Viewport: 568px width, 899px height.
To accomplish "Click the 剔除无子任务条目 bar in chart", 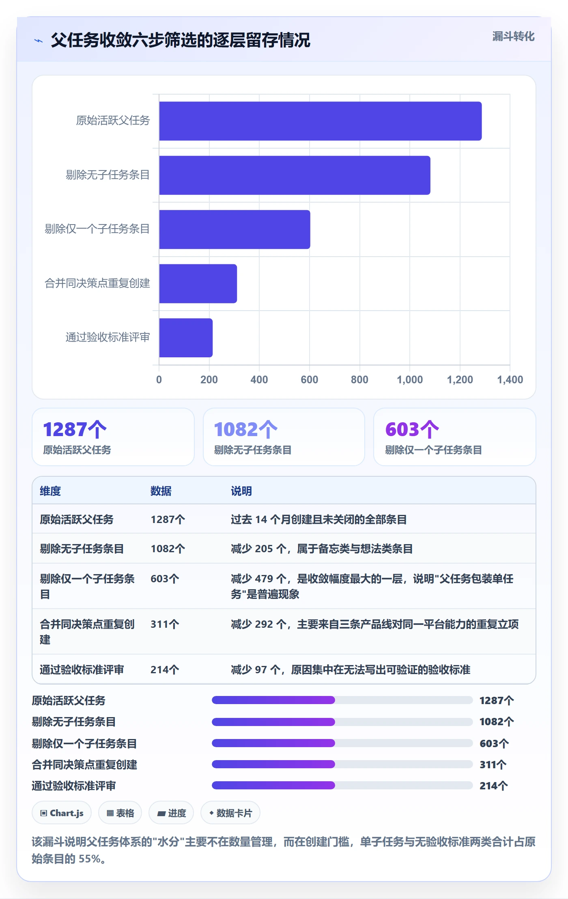I will [x=295, y=175].
